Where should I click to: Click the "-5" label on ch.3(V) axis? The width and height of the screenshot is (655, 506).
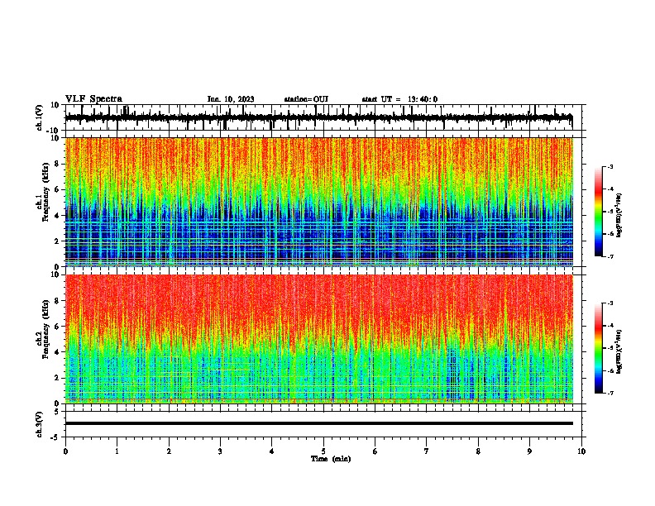click(55, 437)
